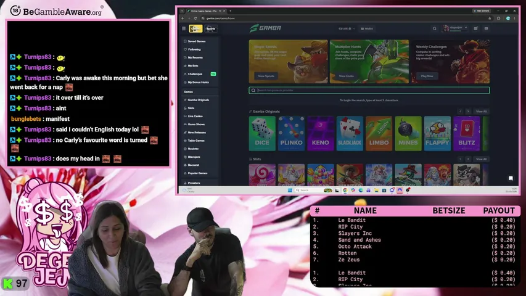
Task: Open the Gamba hamburger menu
Action: pos(184,28)
